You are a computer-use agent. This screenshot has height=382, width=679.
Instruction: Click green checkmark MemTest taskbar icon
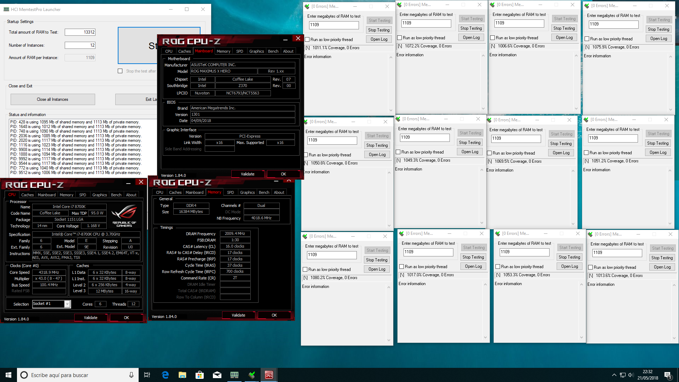coord(252,375)
